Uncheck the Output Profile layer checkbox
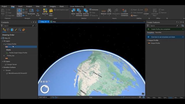This screenshot has width=185, height=104. (6, 44)
